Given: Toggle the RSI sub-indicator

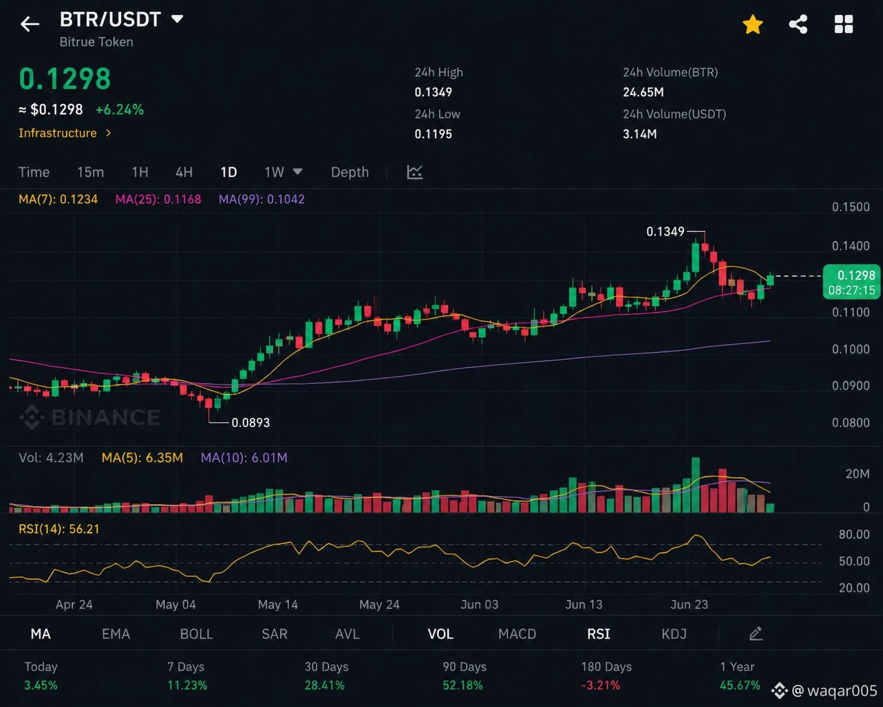Looking at the screenshot, I should coord(598,634).
